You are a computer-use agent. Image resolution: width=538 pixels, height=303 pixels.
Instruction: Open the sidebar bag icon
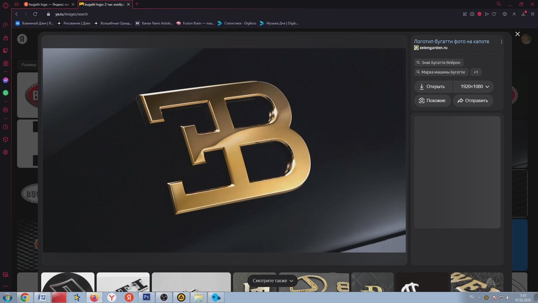point(5,38)
